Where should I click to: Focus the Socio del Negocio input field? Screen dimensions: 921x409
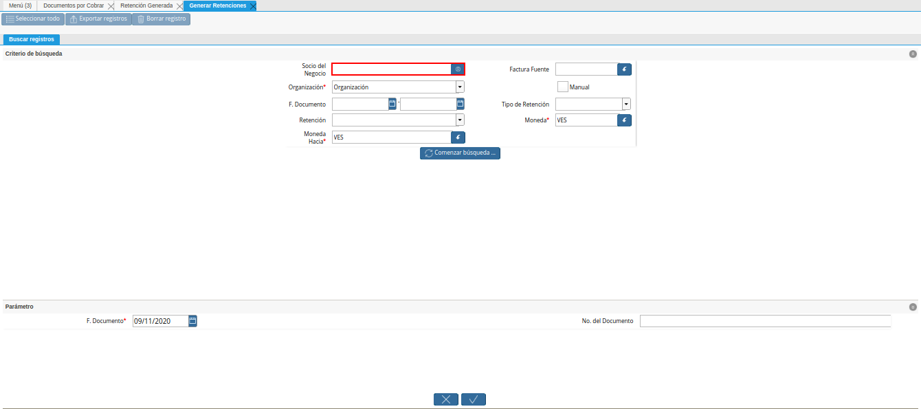coord(392,69)
